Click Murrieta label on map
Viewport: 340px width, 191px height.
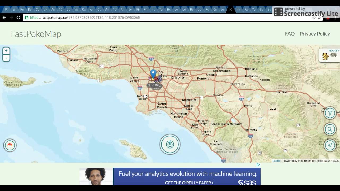pyautogui.click(x=251, y=130)
